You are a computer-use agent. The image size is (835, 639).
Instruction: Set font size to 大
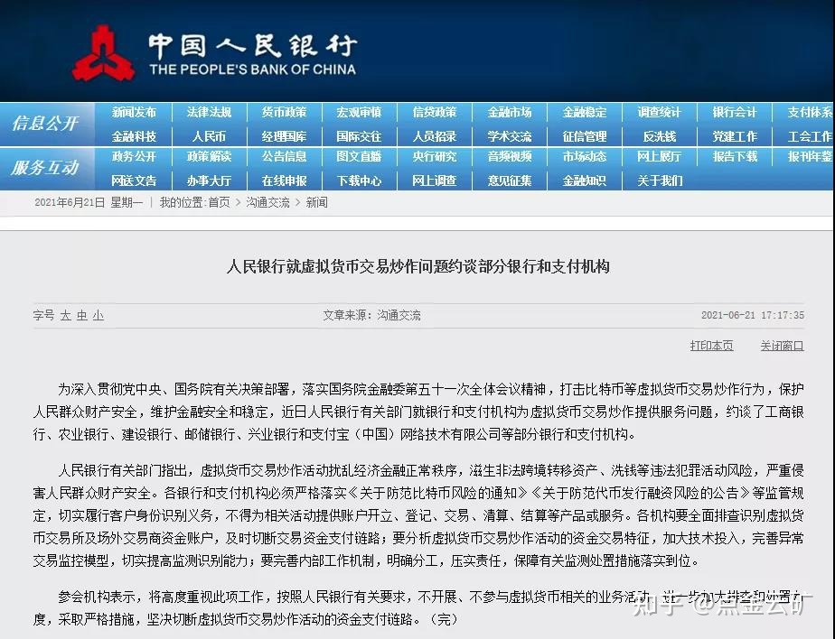click(65, 316)
